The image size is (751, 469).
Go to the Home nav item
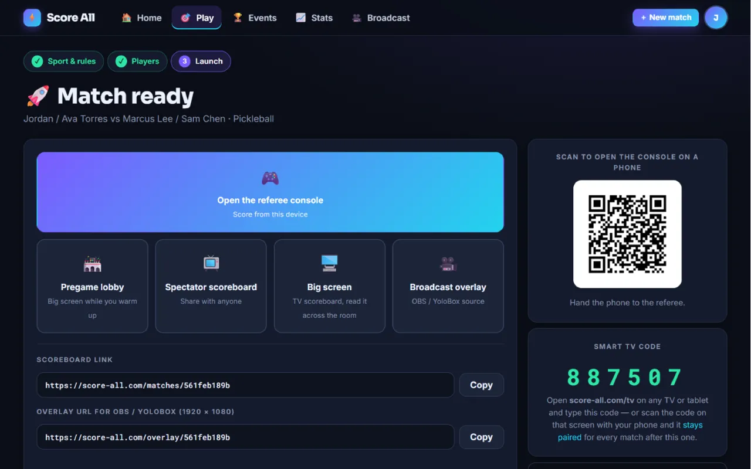click(141, 18)
